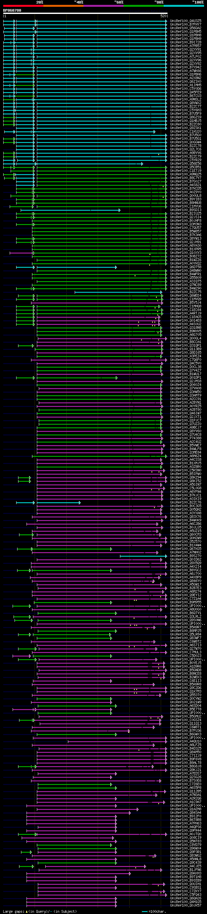Click the white query sequence bar

(x=85, y=14)
